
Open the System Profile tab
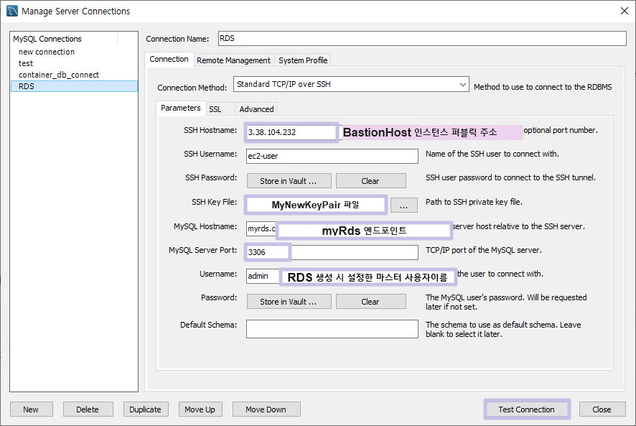click(303, 60)
